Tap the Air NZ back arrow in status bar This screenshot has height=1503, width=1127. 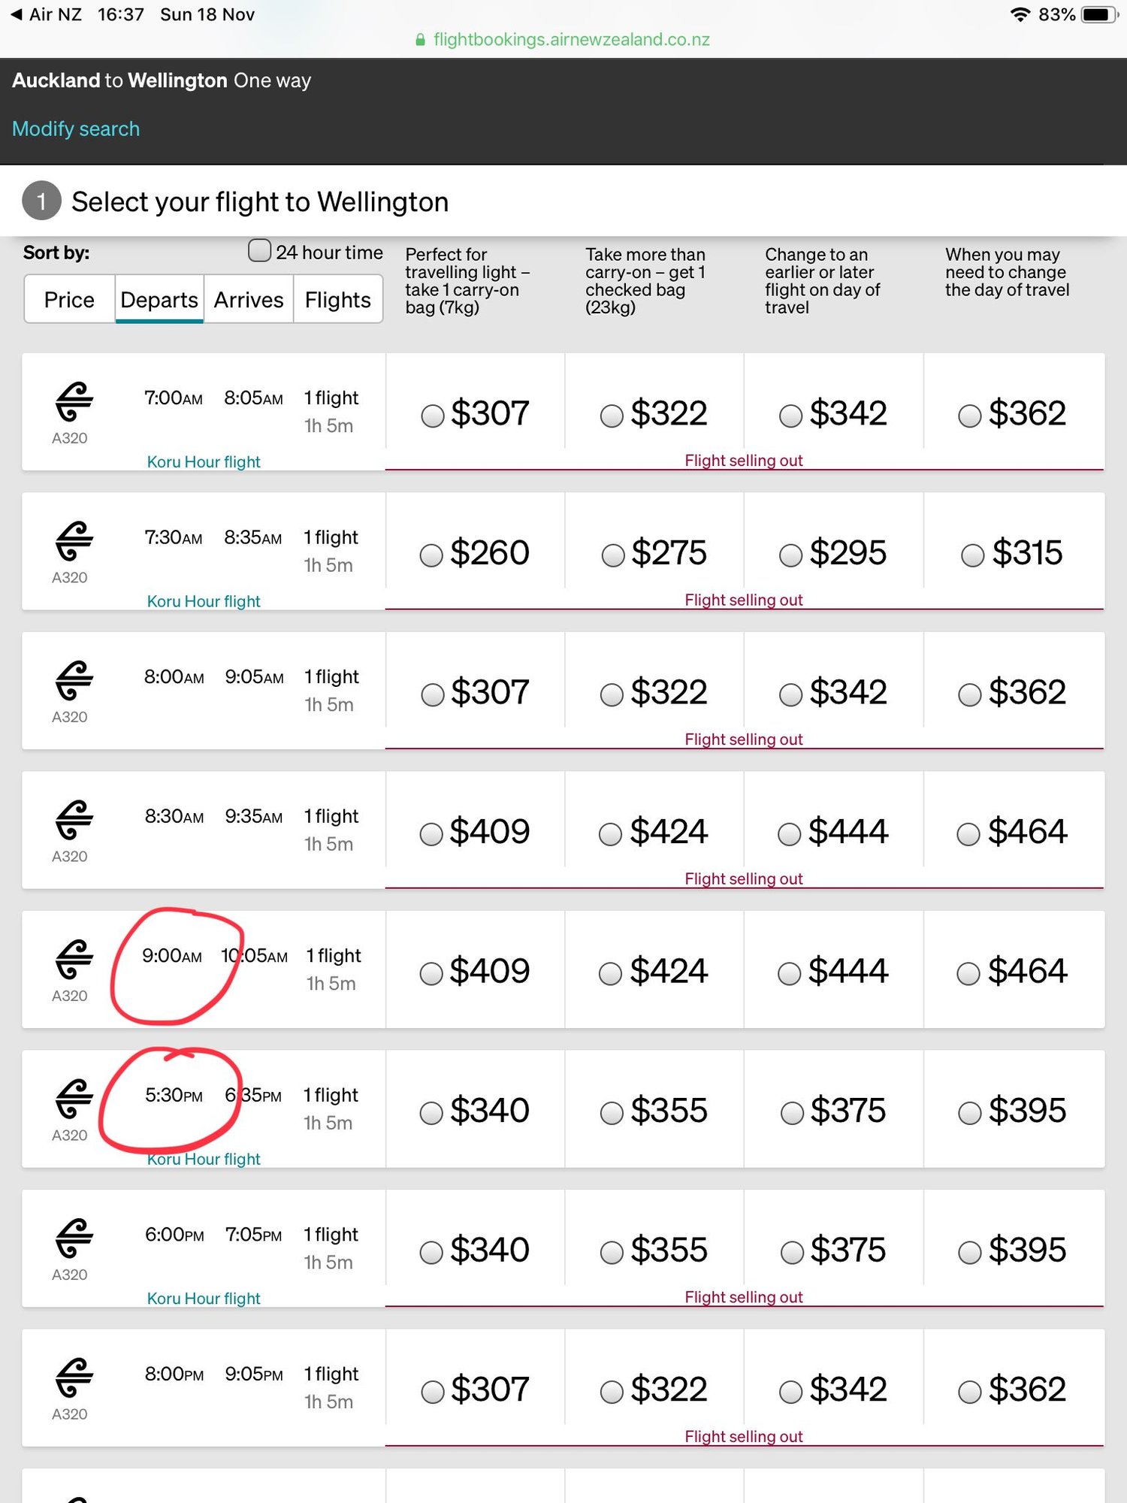tap(17, 14)
